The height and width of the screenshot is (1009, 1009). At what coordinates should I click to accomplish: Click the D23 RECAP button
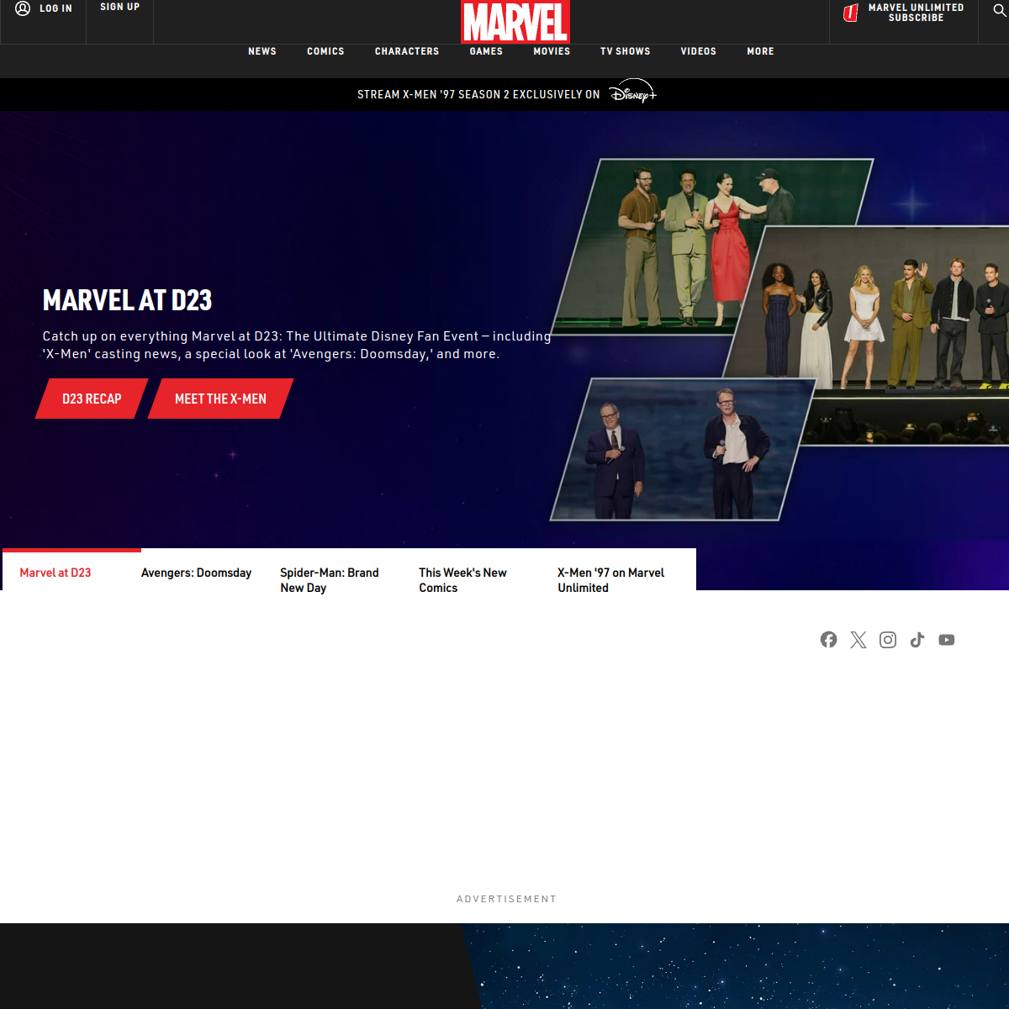[x=92, y=399]
